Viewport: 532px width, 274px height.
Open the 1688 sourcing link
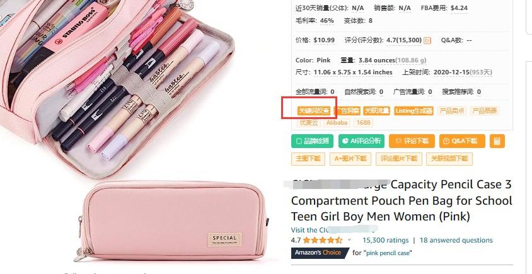click(x=363, y=122)
